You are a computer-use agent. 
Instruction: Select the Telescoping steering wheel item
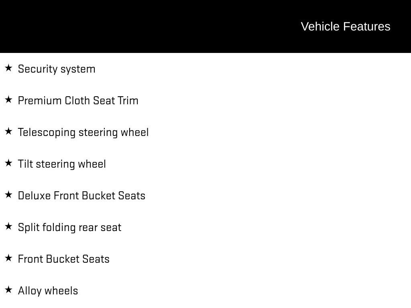click(x=83, y=132)
